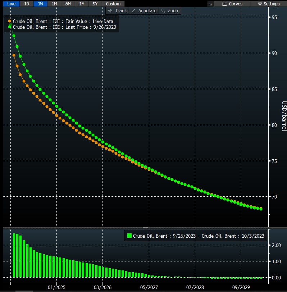Switch to the 1D range tab
Viewport: 287px width, 292px height.
tap(27, 4)
